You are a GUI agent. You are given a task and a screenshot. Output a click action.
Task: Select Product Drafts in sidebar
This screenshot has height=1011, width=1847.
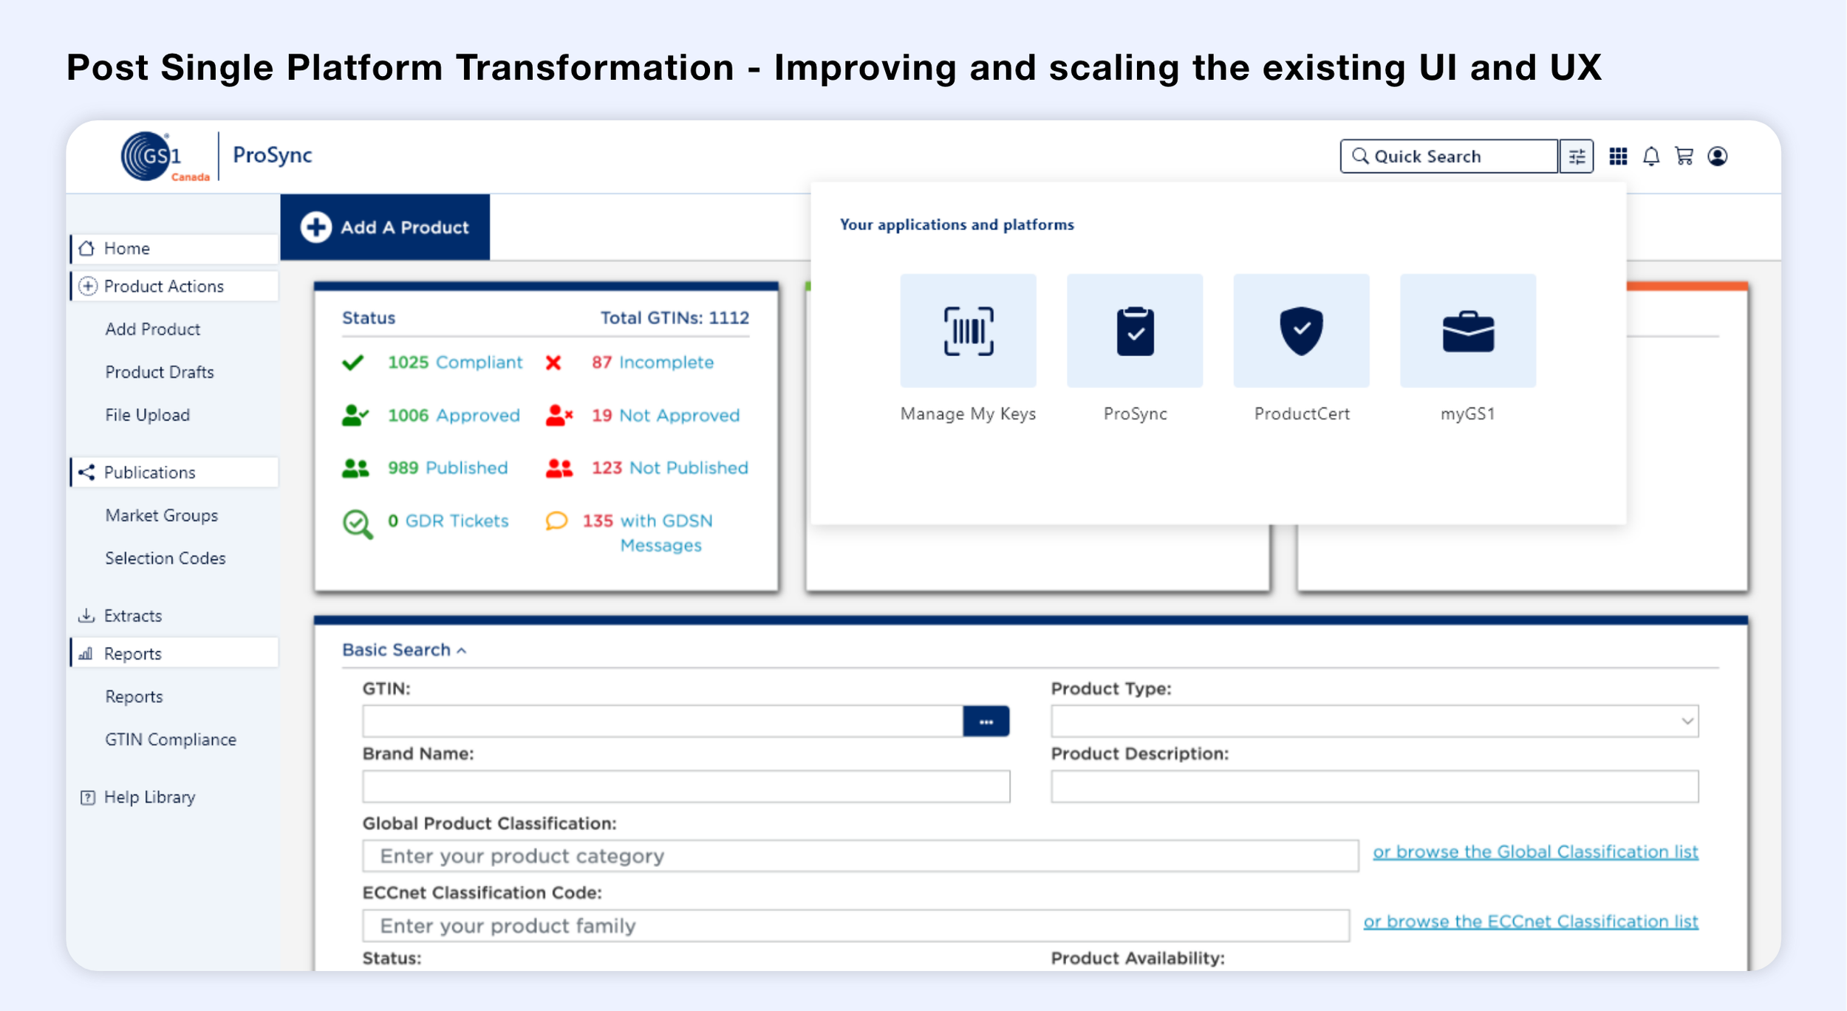tap(160, 372)
